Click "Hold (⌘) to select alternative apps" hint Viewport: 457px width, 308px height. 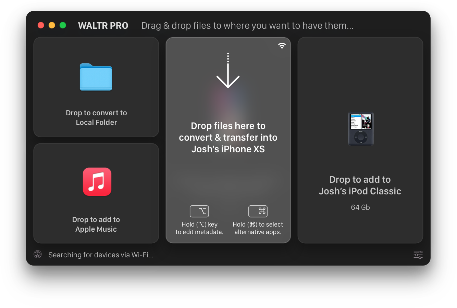coord(258,228)
